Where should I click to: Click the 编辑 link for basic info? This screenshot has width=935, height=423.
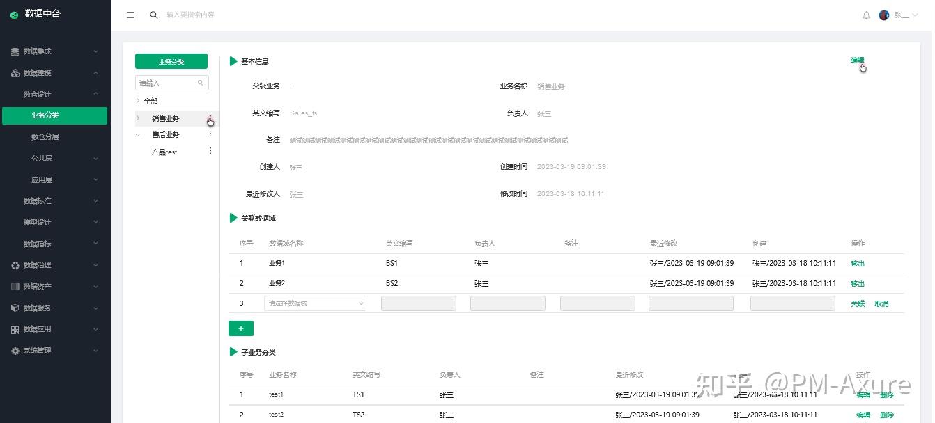856,61
